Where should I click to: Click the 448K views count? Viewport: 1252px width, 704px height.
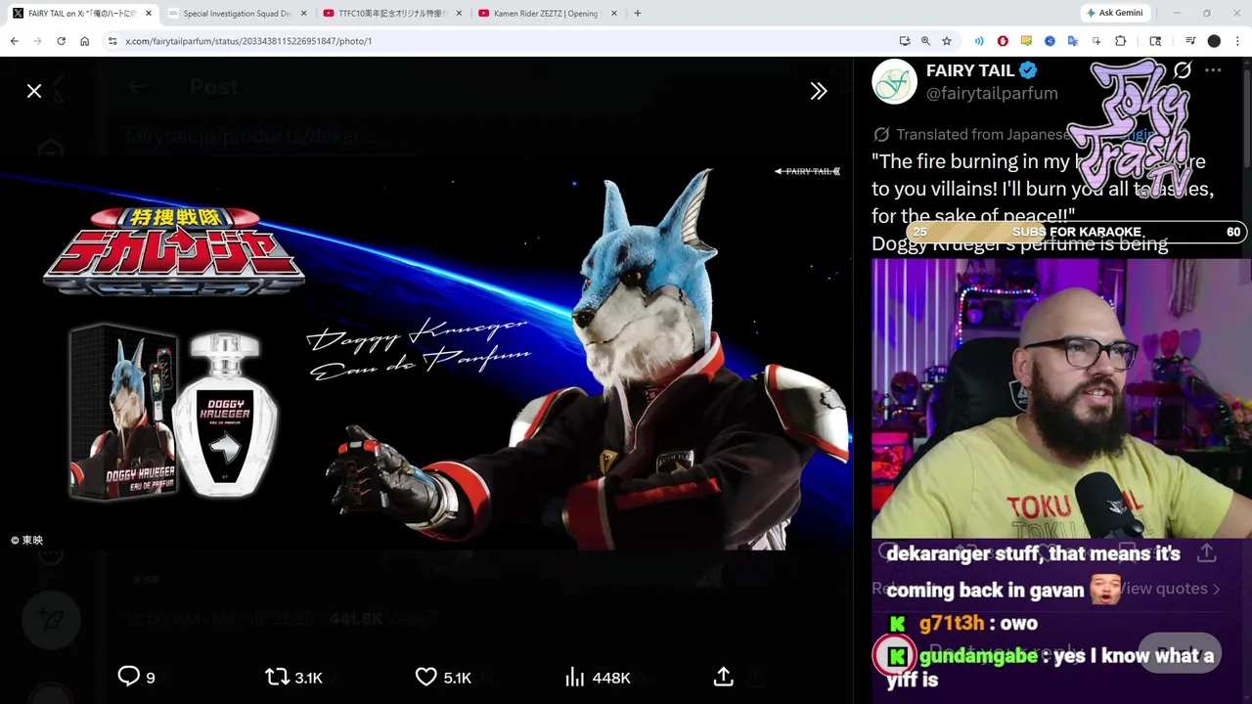point(611,678)
